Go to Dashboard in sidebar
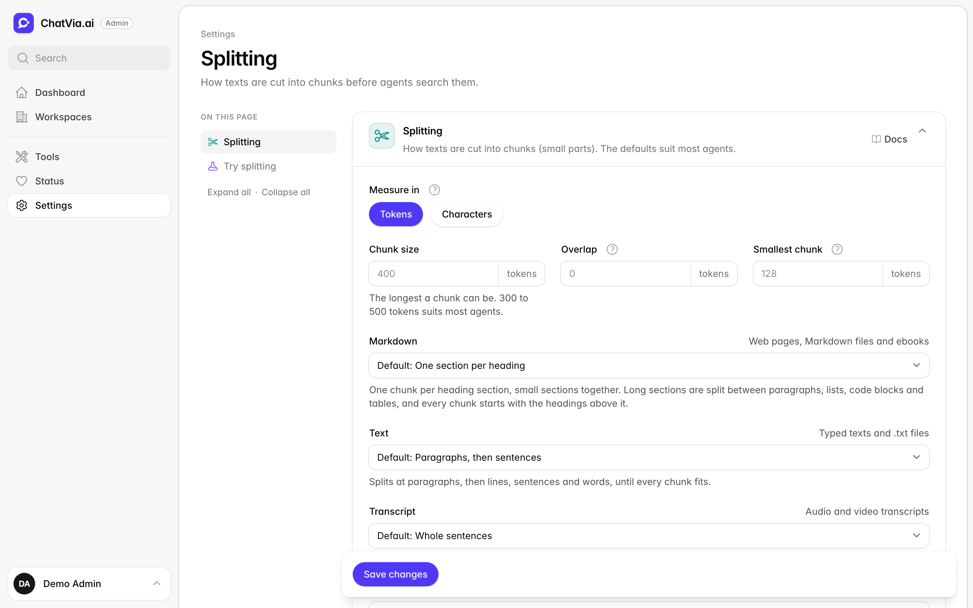 point(89,93)
